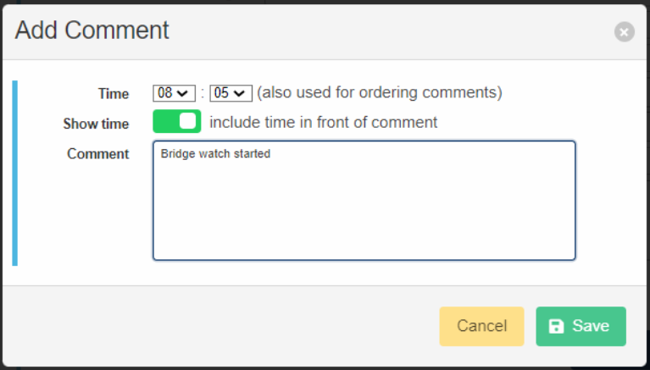Disable the Show time toggle switch

(x=177, y=121)
